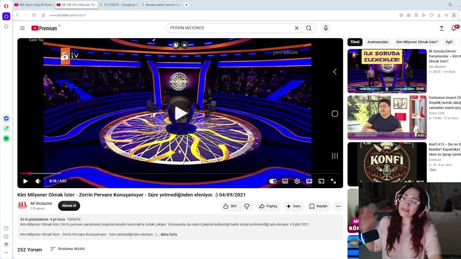461x259 pixels.
Task: Open WhatsApp from the Opera sidebar
Action: coord(6,128)
